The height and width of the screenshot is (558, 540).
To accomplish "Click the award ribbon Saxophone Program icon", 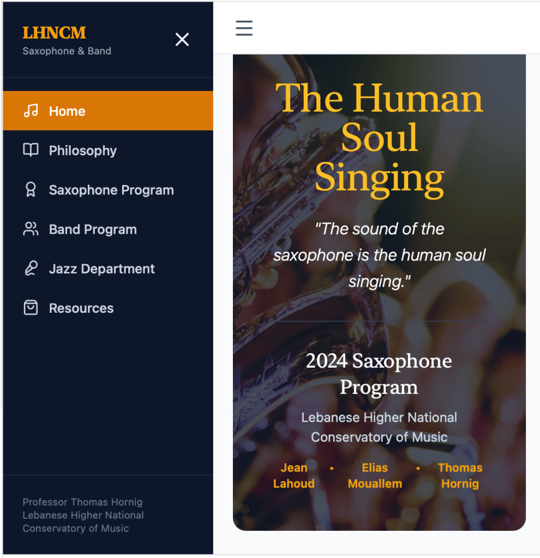I will point(31,190).
